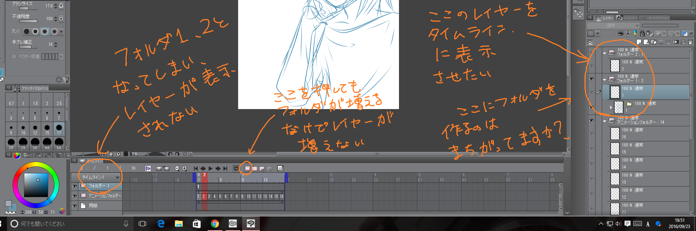Choose brush size preset 17
696x231 pixels.
click(x=59, y=129)
